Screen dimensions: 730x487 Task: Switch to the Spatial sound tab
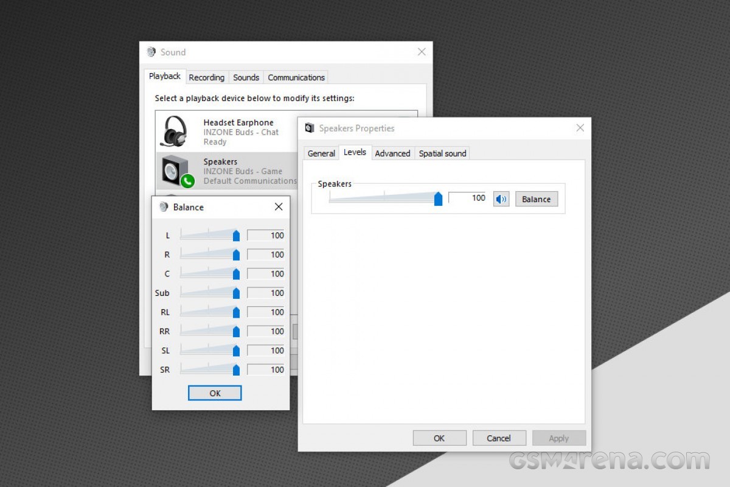(x=442, y=153)
